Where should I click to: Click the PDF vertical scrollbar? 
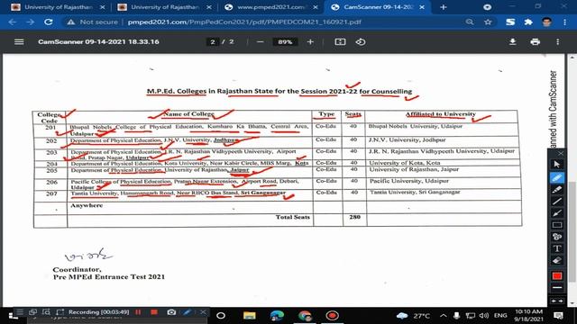click(572, 231)
